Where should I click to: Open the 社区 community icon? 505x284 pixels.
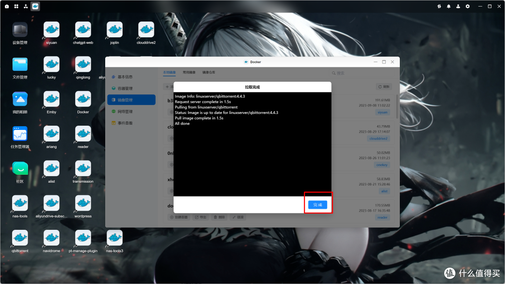coord(20,172)
